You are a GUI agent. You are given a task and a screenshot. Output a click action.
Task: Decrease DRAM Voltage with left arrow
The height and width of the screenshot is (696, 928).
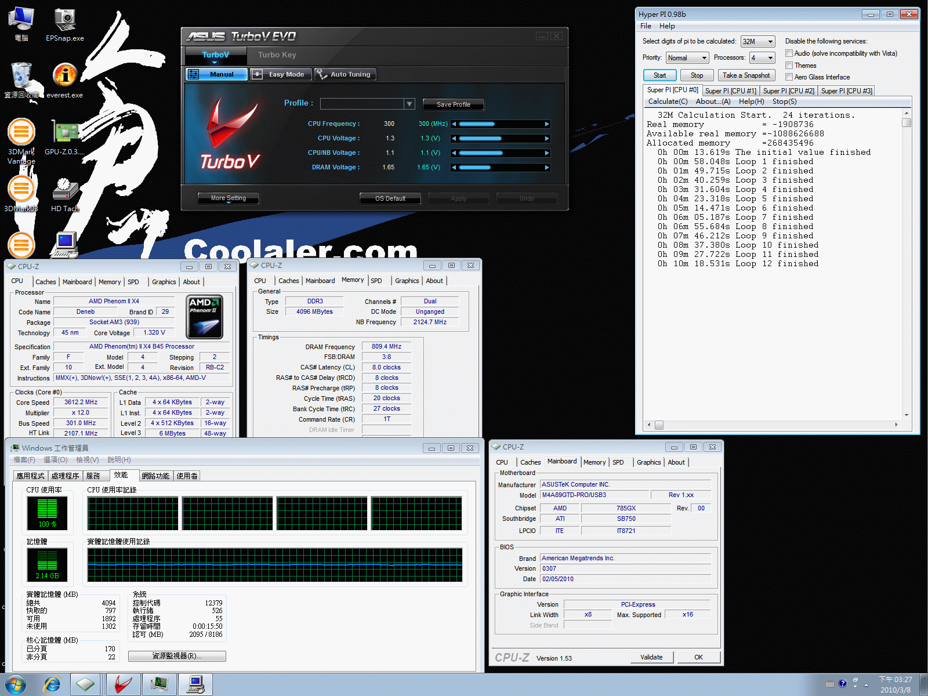click(x=454, y=168)
